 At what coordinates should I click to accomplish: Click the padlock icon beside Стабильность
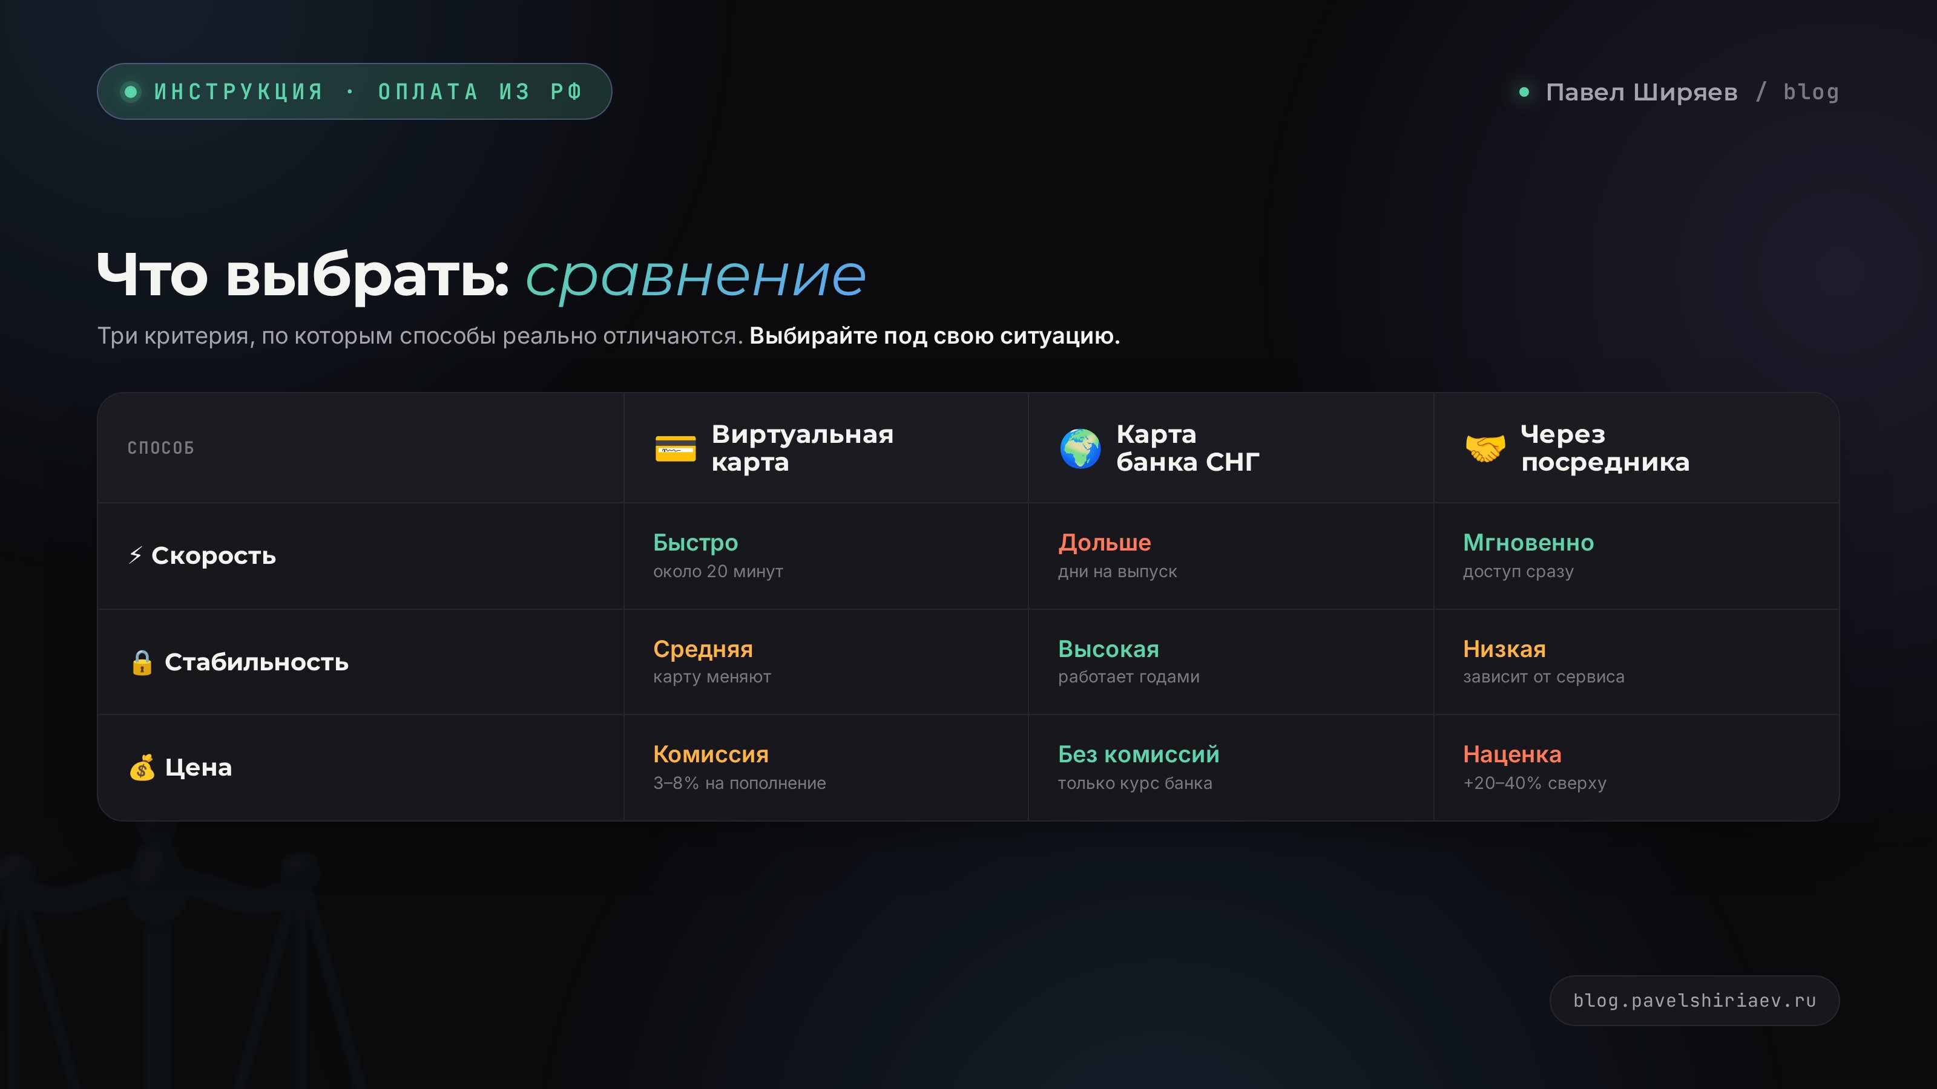(x=142, y=662)
